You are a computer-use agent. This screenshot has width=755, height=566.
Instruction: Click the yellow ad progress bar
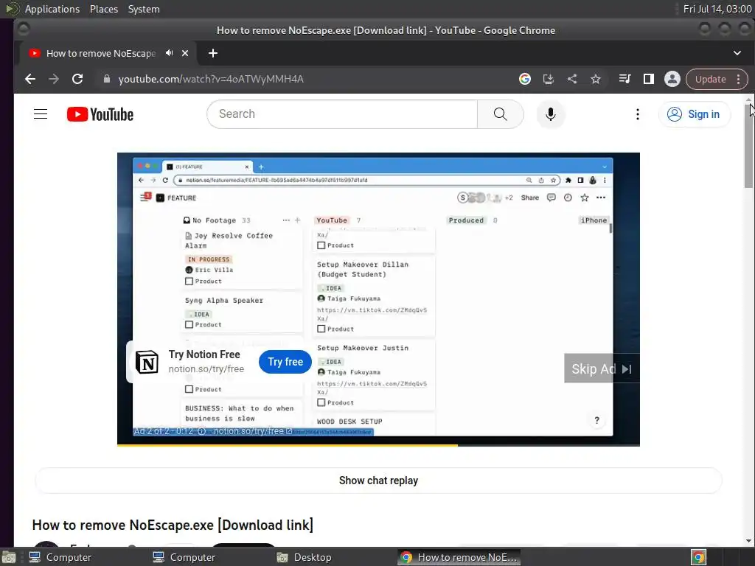pyautogui.click(x=287, y=445)
